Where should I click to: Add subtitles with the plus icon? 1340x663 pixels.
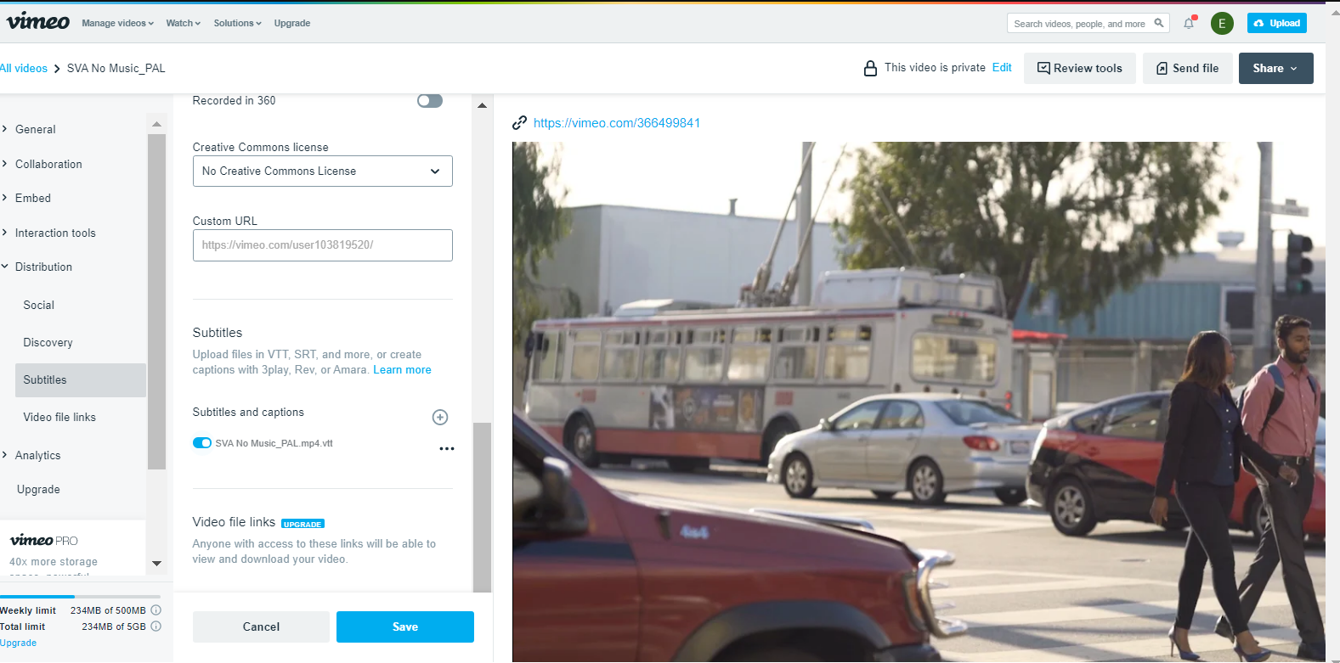(440, 417)
